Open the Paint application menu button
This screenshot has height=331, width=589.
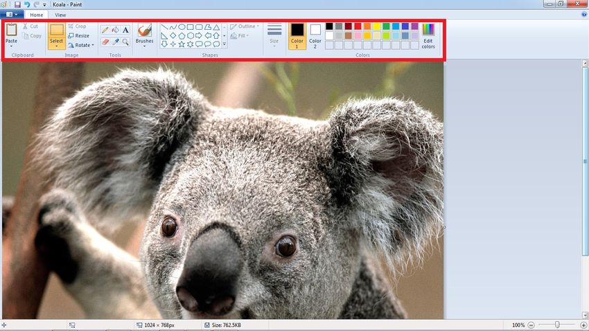(x=12, y=14)
